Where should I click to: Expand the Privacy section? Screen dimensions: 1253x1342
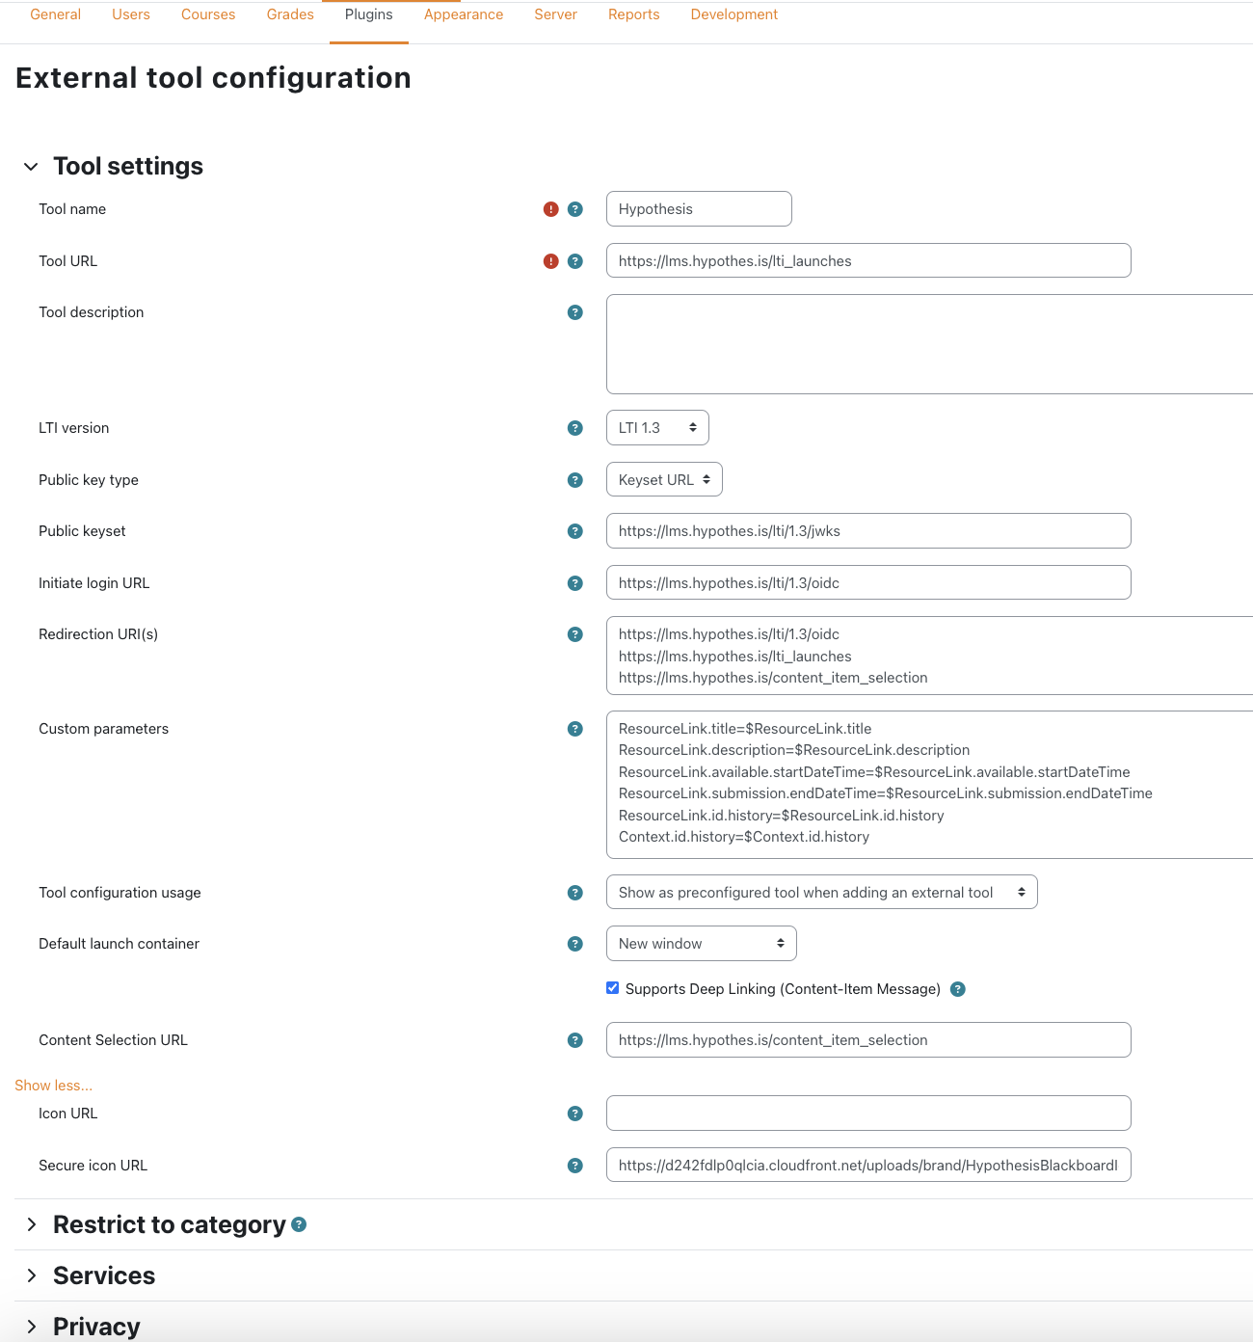point(95,1326)
